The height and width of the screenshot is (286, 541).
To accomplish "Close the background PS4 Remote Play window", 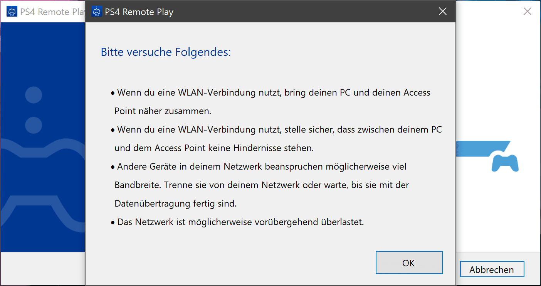I will [x=527, y=12].
